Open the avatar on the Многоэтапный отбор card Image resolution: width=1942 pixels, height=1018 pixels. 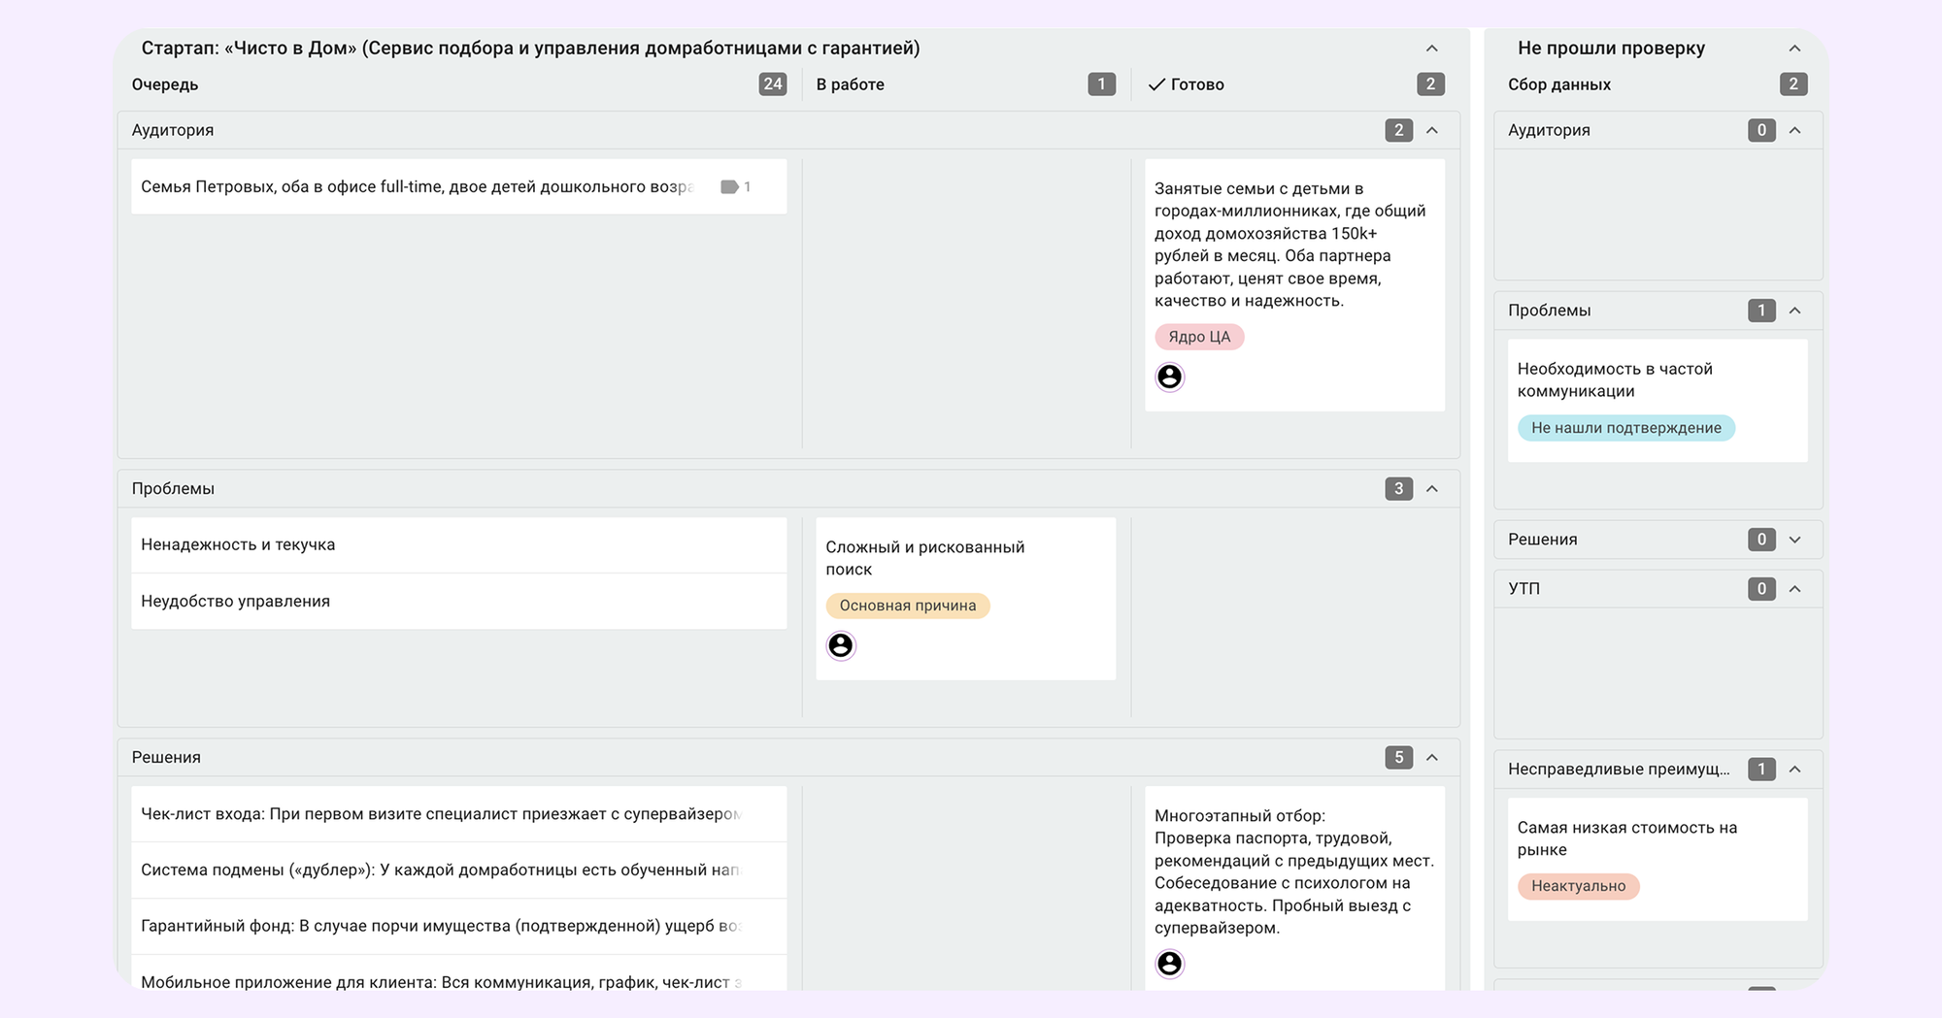1170,964
